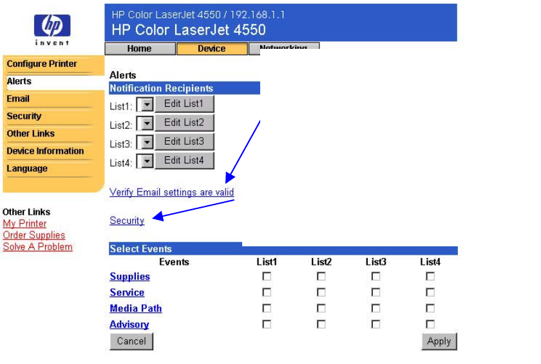
Task: Click the Edit List1 button
Action: click(x=184, y=104)
